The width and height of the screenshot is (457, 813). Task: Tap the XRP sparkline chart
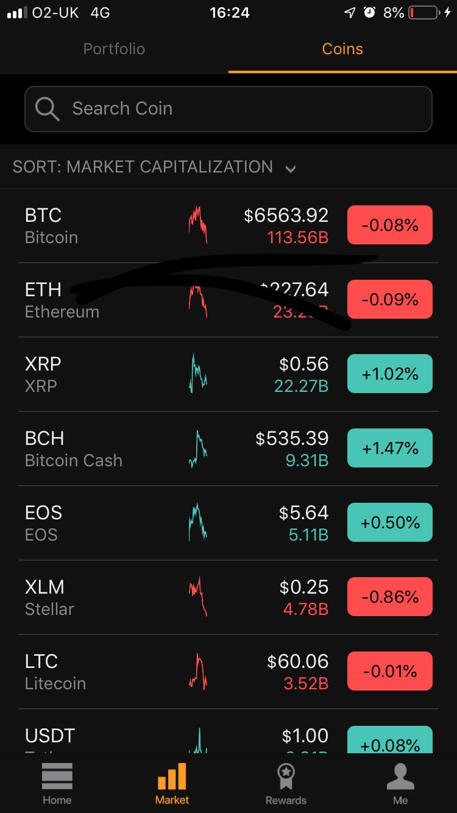pyautogui.click(x=197, y=374)
